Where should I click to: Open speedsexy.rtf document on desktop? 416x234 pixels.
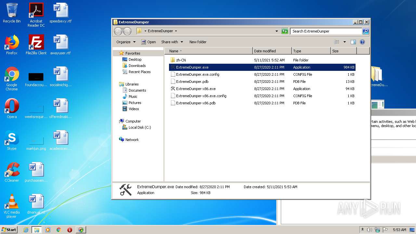pyautogui.click(x=60, y=13)
